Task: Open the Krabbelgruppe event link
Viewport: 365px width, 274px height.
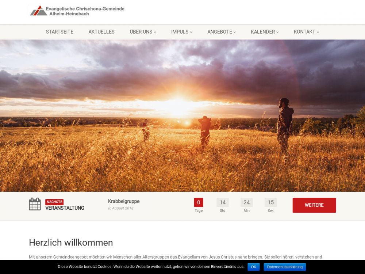Action: pyautogui.click(x=124, y=201)
